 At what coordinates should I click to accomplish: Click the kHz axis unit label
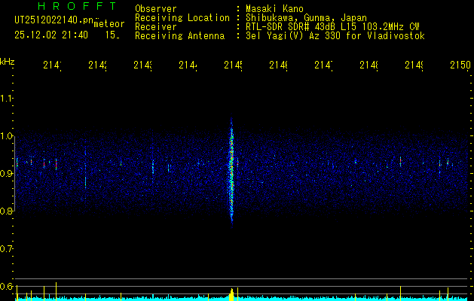pyautogui.click(x=8, y=62)
